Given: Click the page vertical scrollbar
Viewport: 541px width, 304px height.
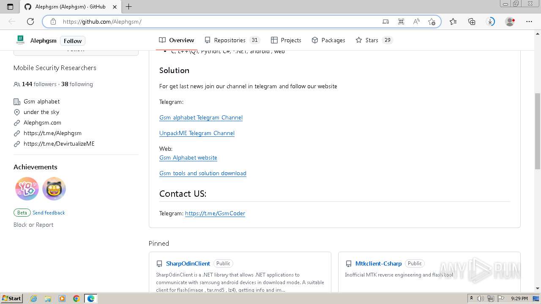Looking at the screenshot, I should pyautogui.click(x=538, y=131).
